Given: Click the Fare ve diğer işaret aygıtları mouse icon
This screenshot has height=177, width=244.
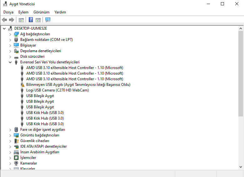Looking at the screenshot, I should [16, 130].
